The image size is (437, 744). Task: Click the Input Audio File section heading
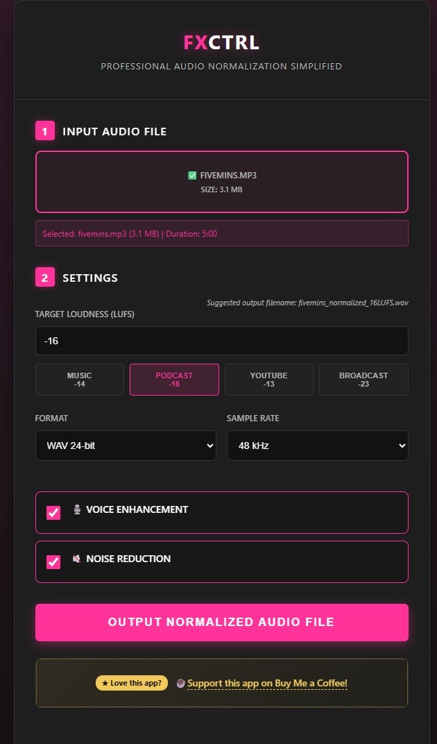point(114,131)
